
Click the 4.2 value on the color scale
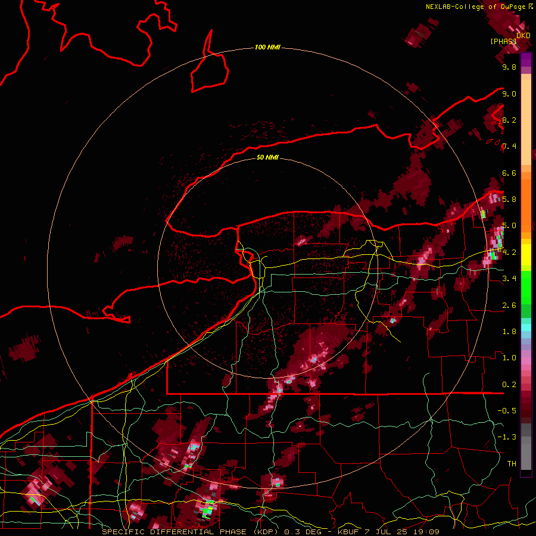pos(509,253)
